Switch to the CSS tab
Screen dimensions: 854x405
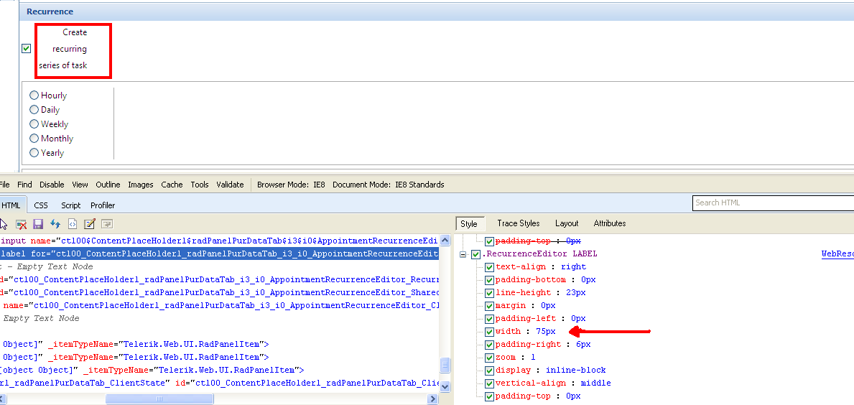click(x=41, y=205)
